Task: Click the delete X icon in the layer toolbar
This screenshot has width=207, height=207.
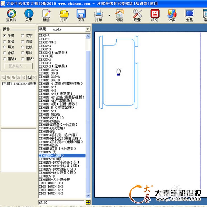Action: click(34, 78)
